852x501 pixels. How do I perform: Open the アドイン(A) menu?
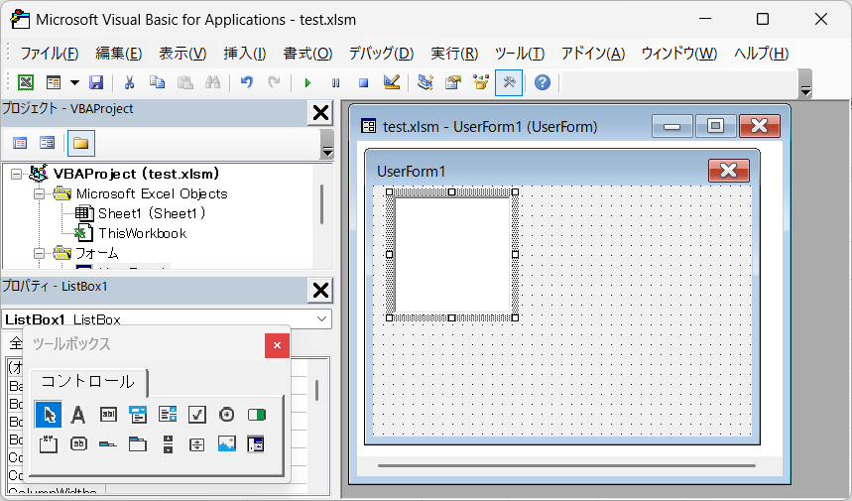(593, 54)
